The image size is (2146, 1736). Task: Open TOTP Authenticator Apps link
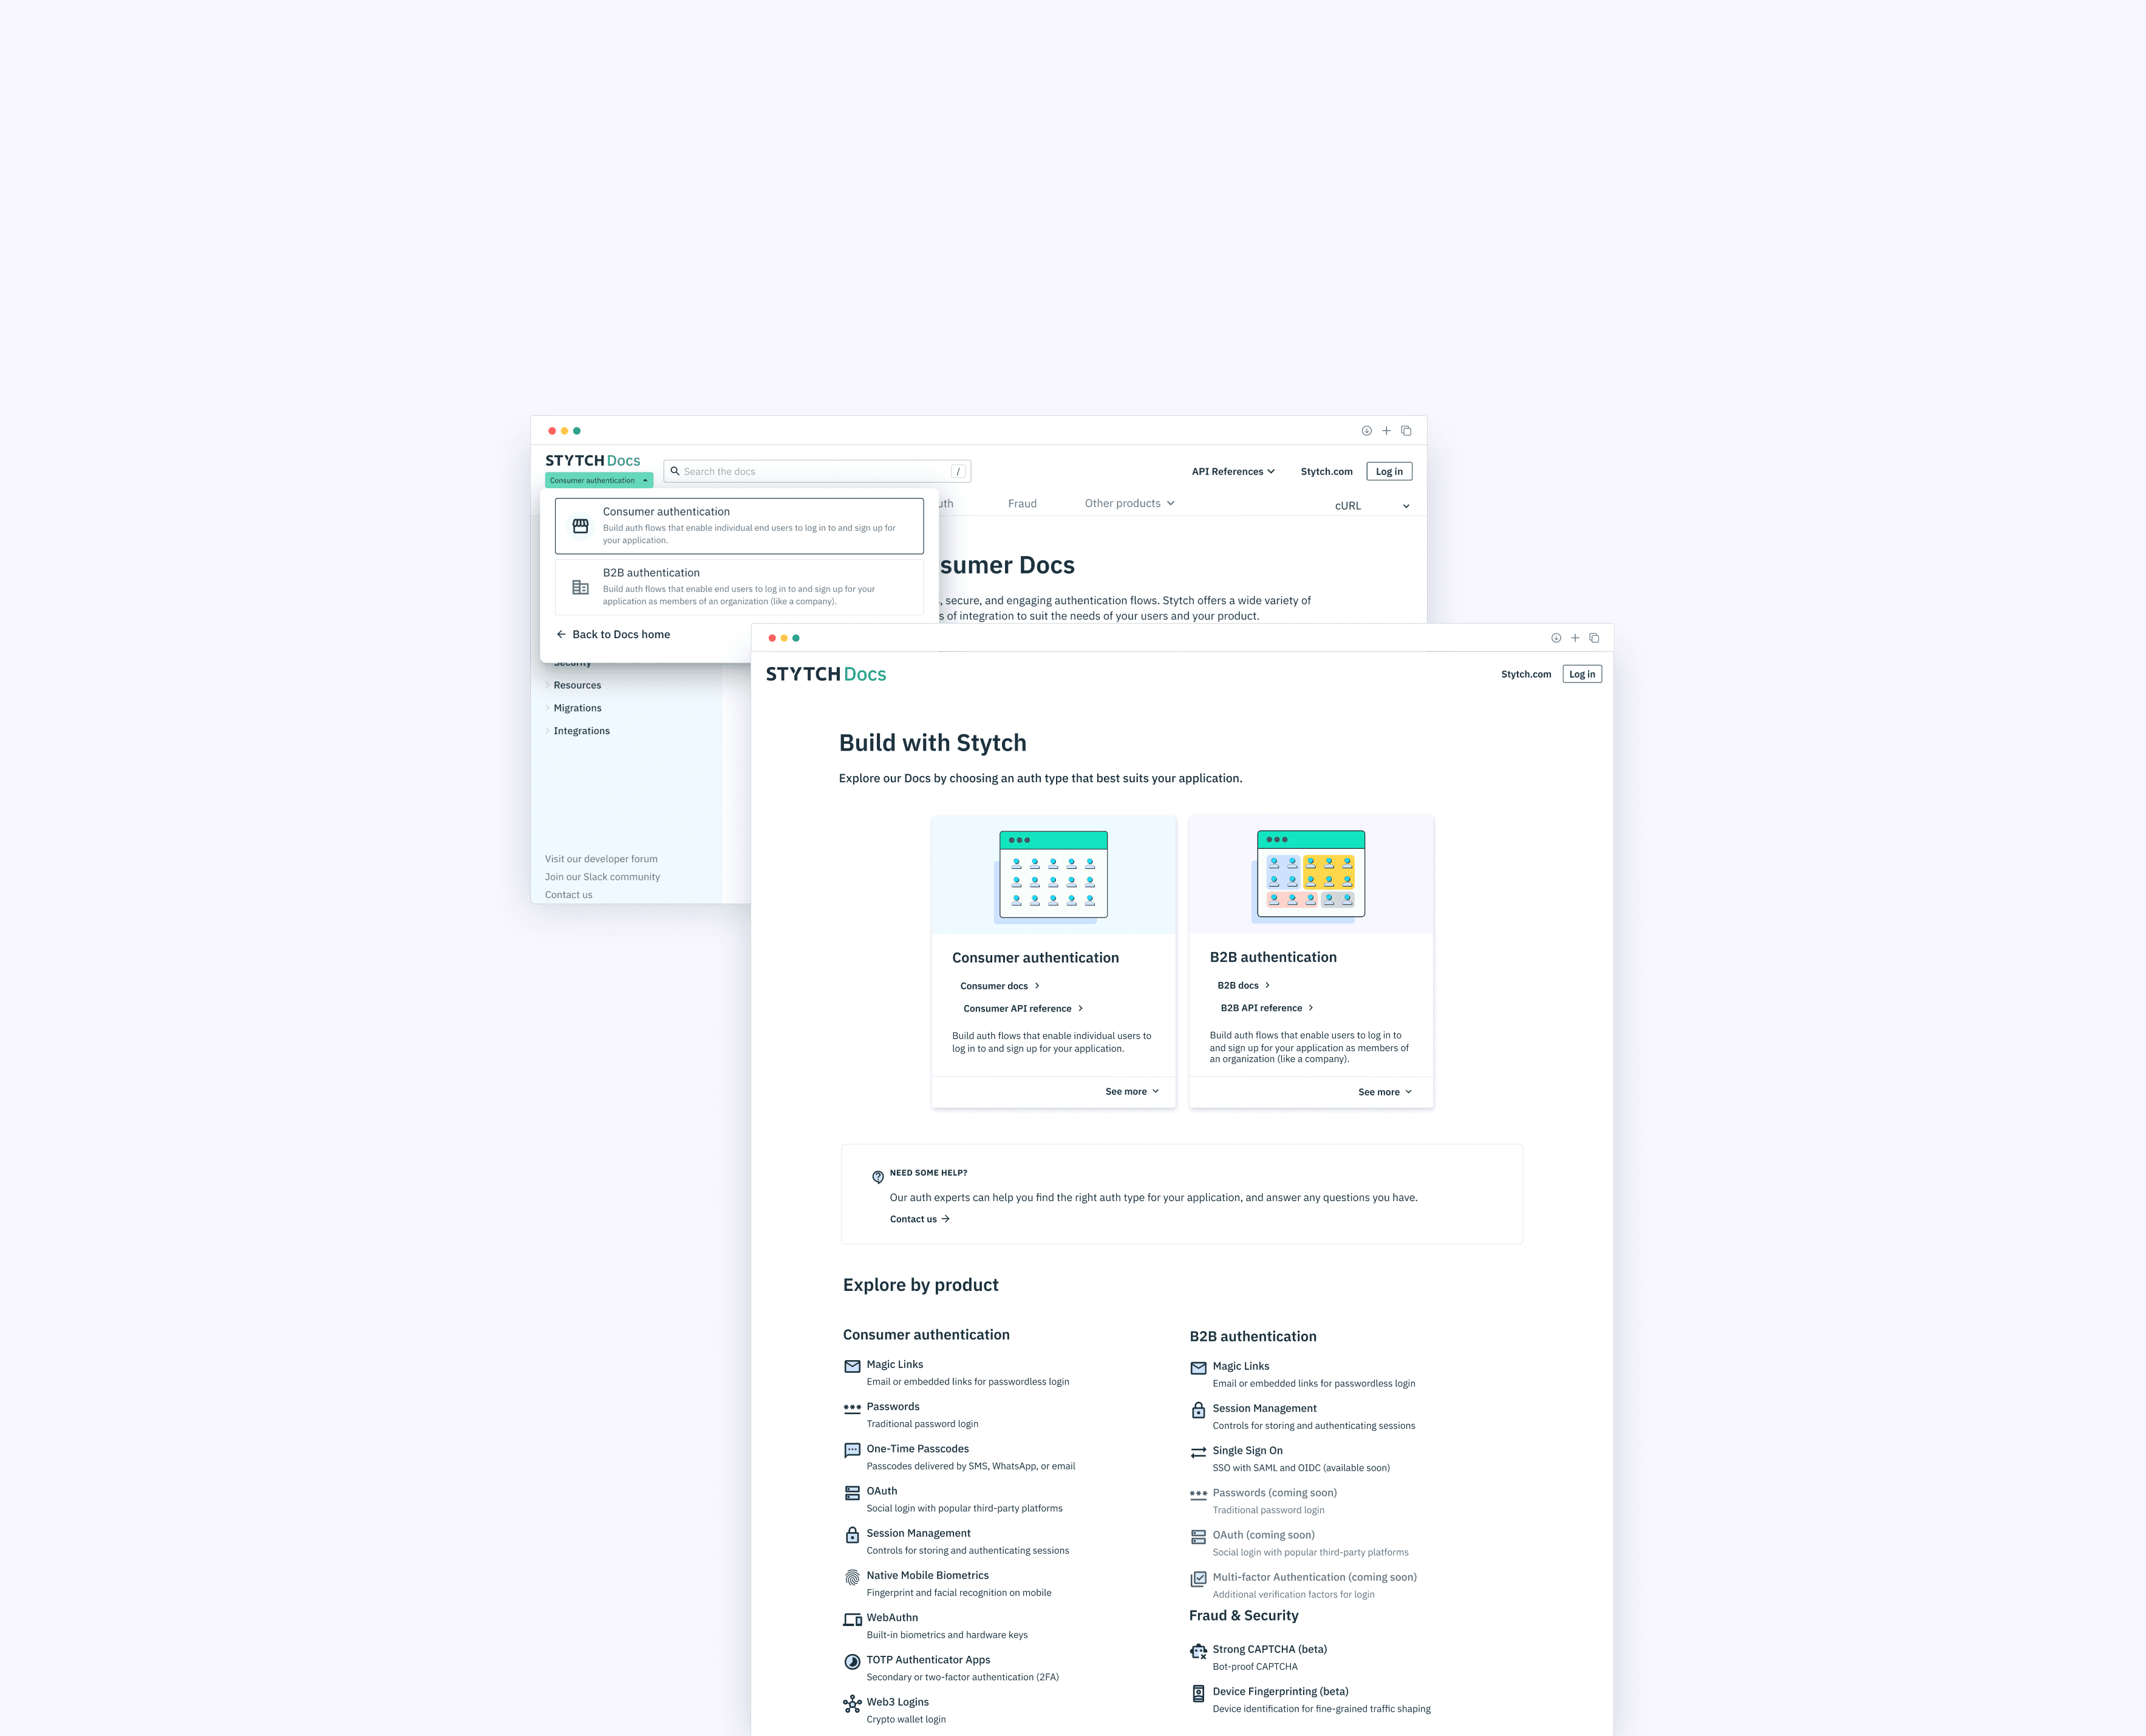tap(928, 1660)
